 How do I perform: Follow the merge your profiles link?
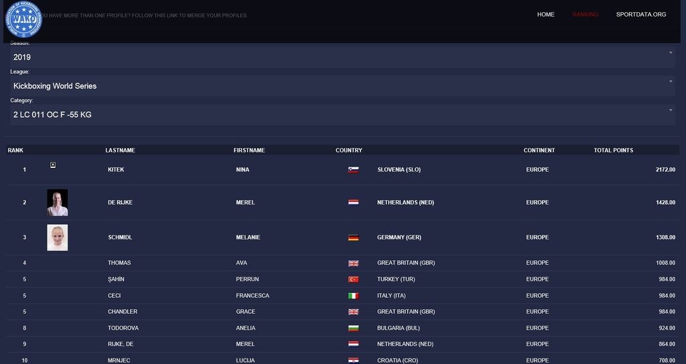point(144,15)
